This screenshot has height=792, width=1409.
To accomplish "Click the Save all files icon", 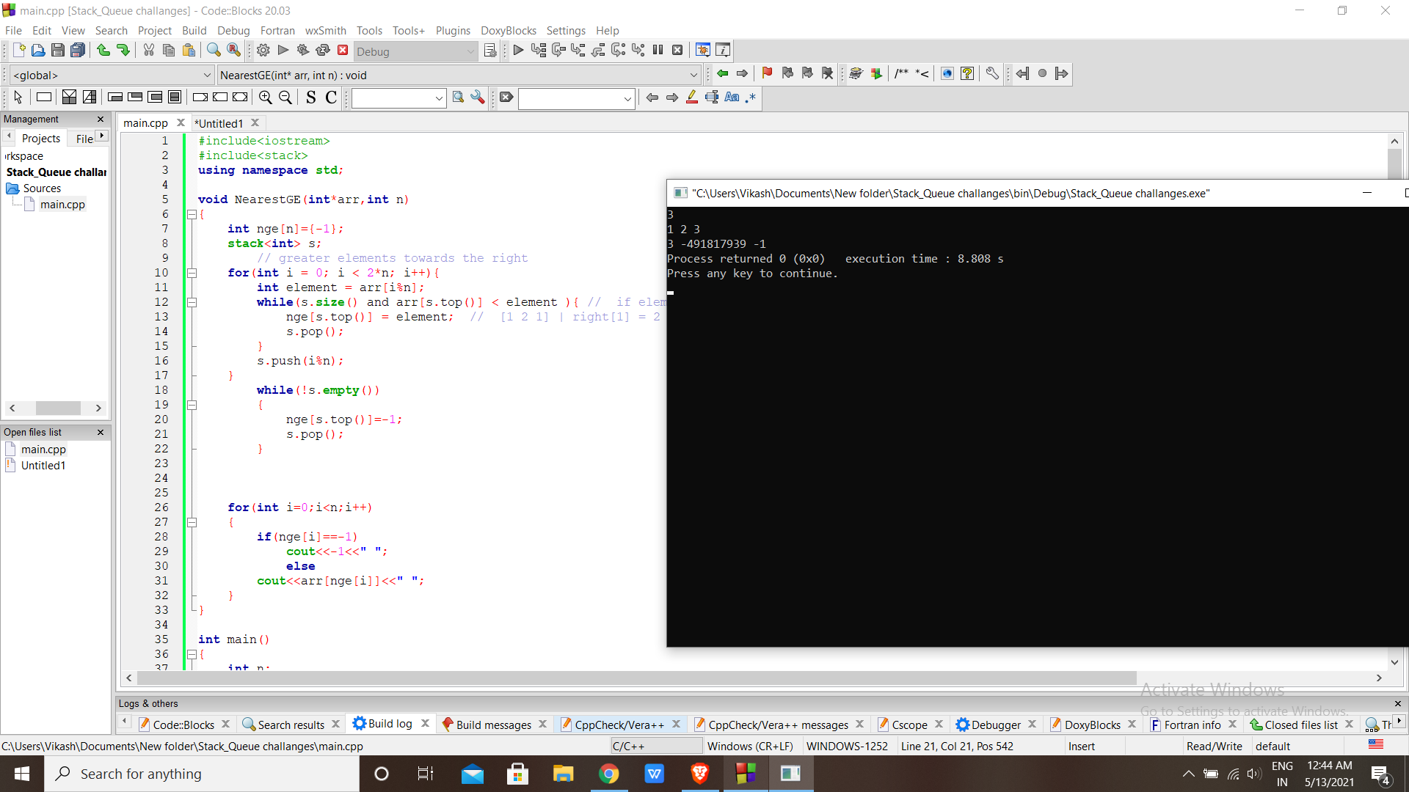I will click(78, 51).
